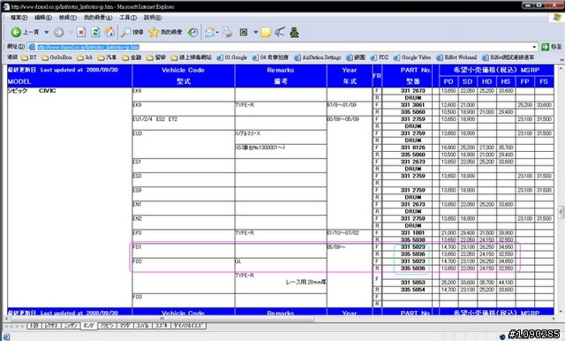Viewport: 565px width, 341px height.
Task: Click the EP3 vehicle code cell
Action: tap(184, 236)
